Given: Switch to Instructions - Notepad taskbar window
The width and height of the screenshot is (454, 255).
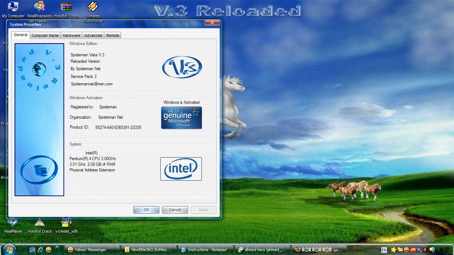Looking at the screenshot, I should (x=206, y=250).
